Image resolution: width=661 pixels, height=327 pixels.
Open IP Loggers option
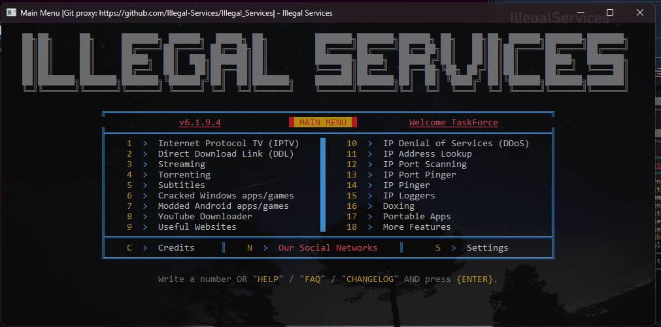pos(409,196)
